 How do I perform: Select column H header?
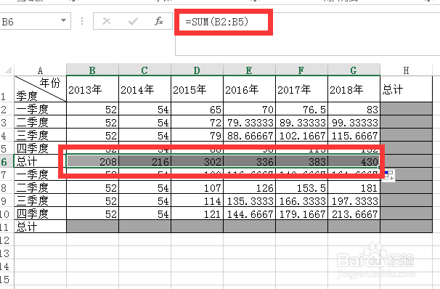[x=406, y=70]
